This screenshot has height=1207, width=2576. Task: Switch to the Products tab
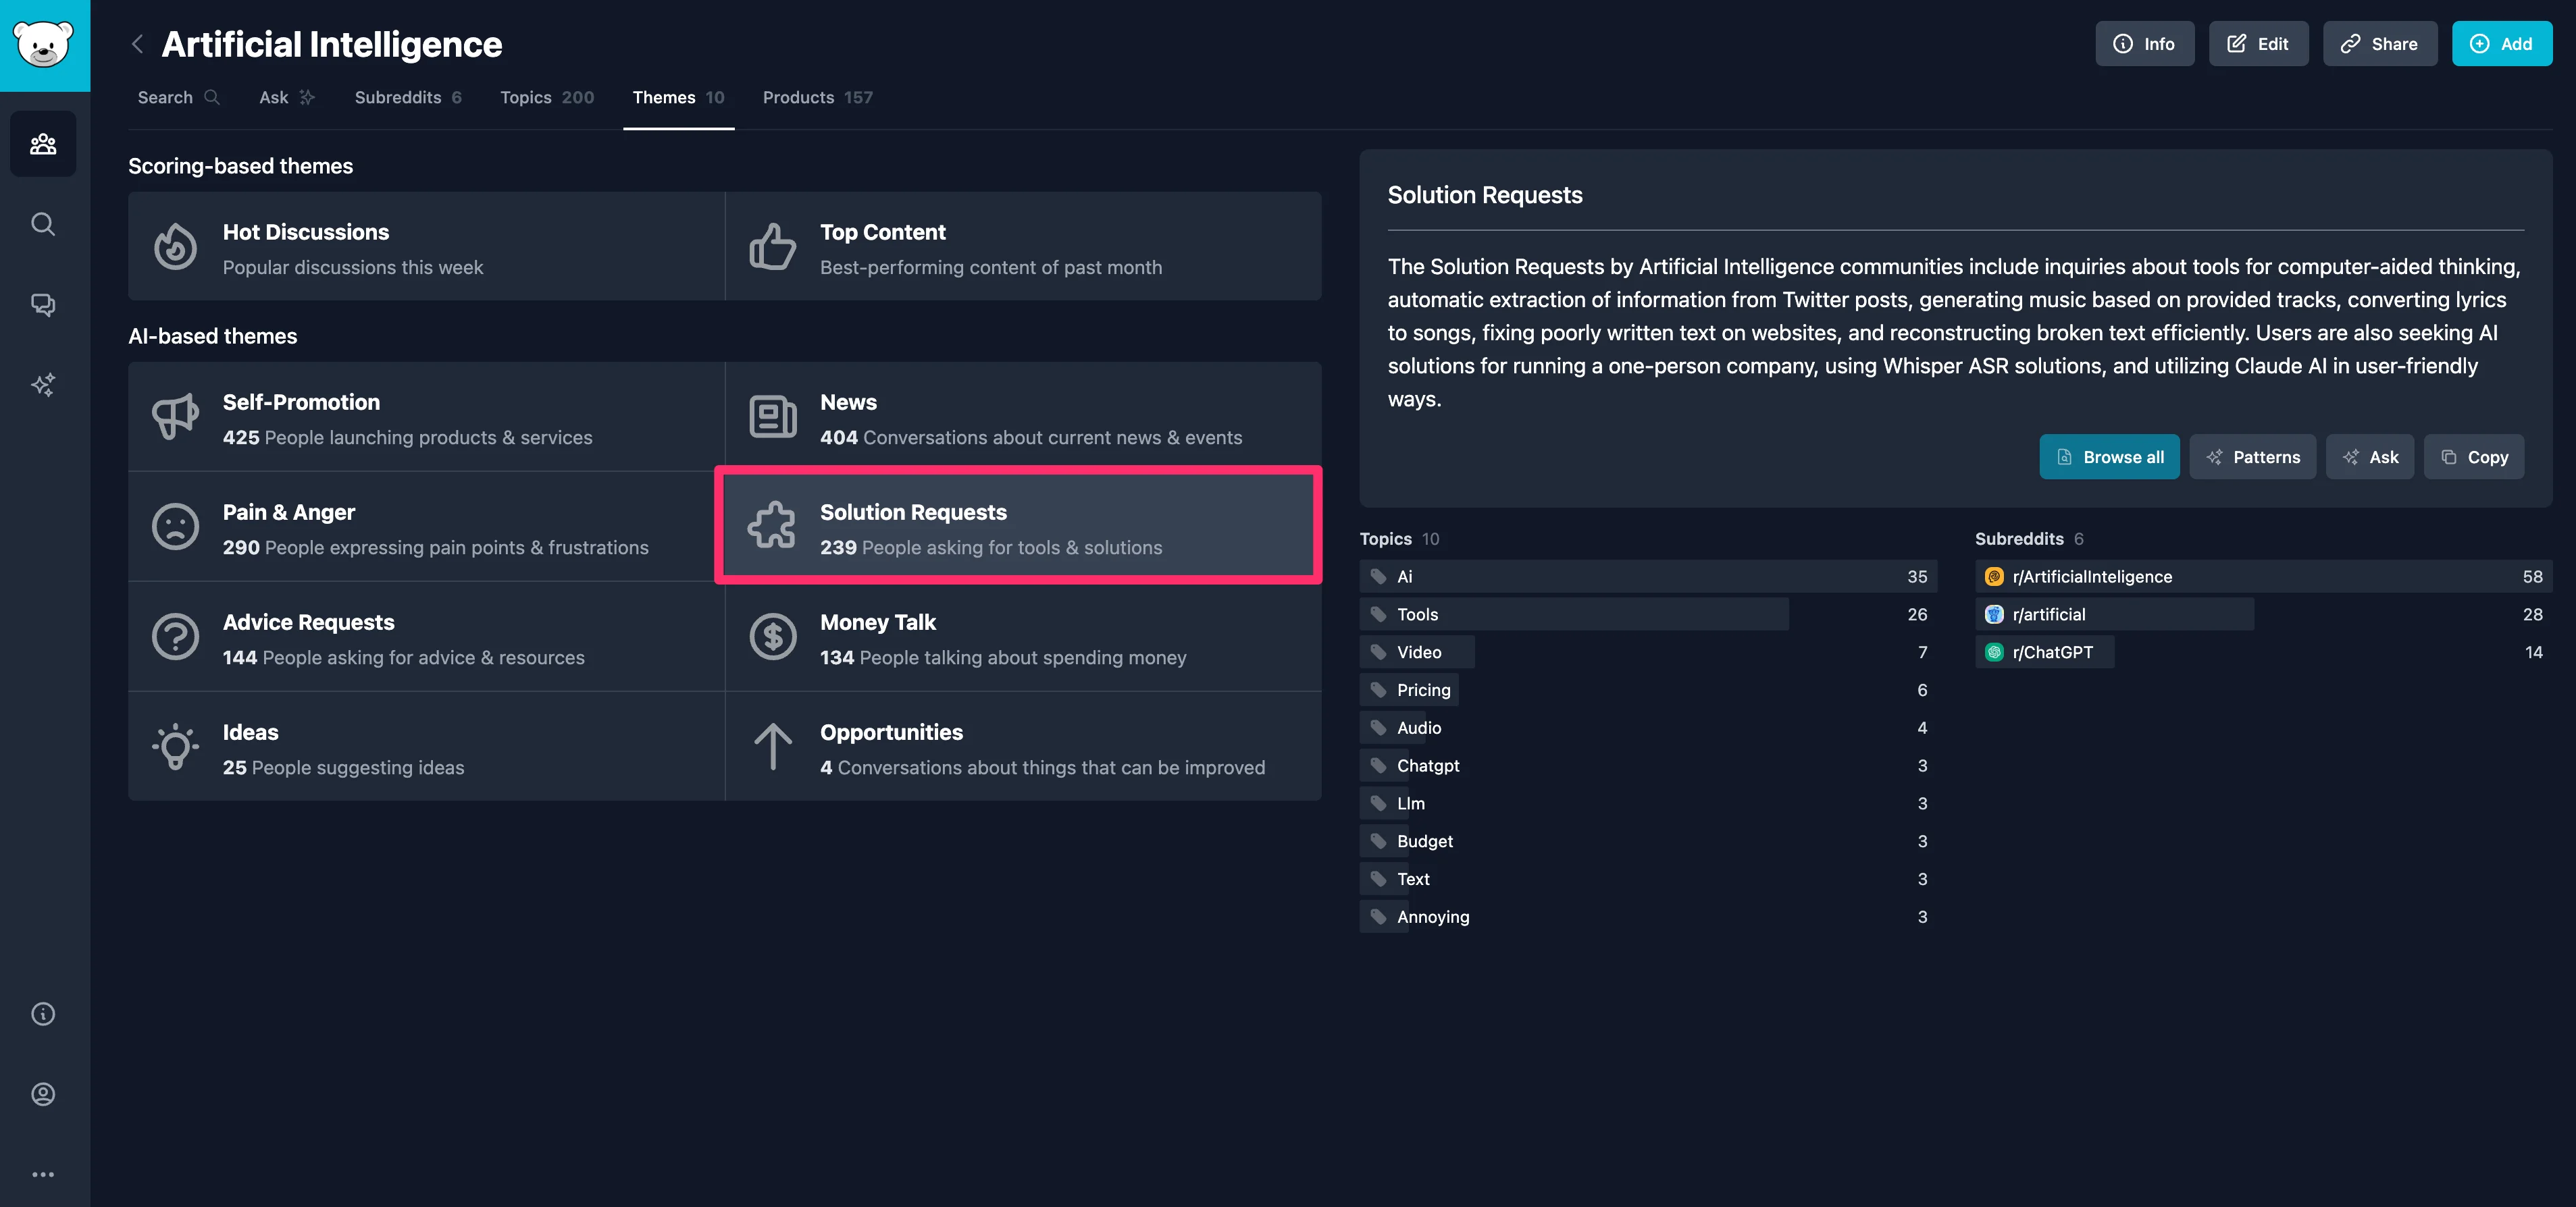click(817, 97)
